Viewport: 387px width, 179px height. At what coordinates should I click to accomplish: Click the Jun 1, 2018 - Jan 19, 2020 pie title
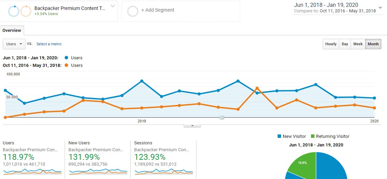pos(316,145)
